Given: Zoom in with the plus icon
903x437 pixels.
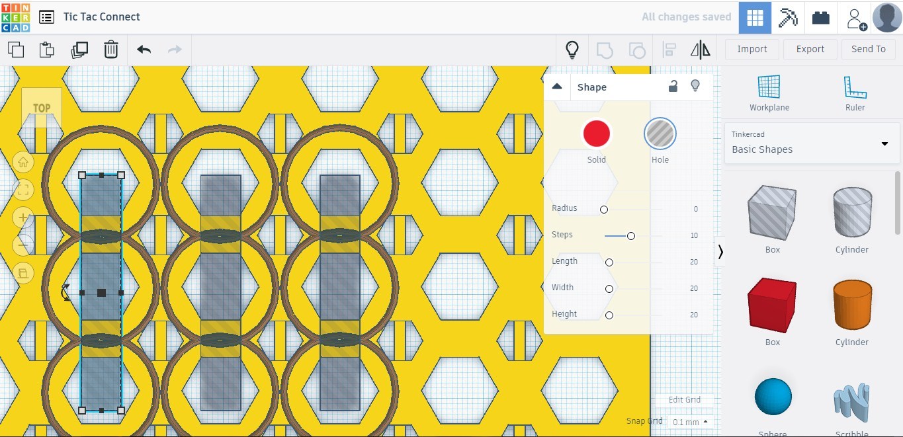Looking at the screenshot, I should 23,218.
